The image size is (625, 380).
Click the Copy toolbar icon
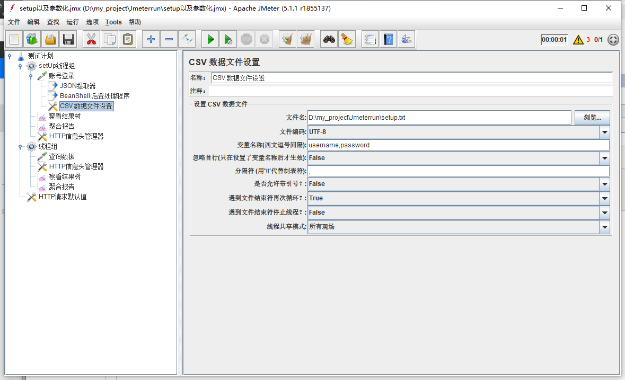(x=110, y=39)
